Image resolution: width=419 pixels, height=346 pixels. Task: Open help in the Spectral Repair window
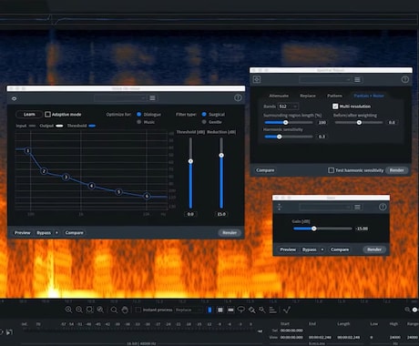pos(405,79)
